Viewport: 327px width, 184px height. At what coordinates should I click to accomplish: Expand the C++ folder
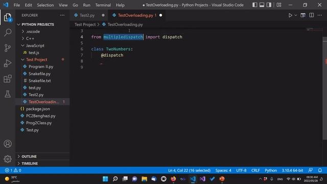point(42,38)
